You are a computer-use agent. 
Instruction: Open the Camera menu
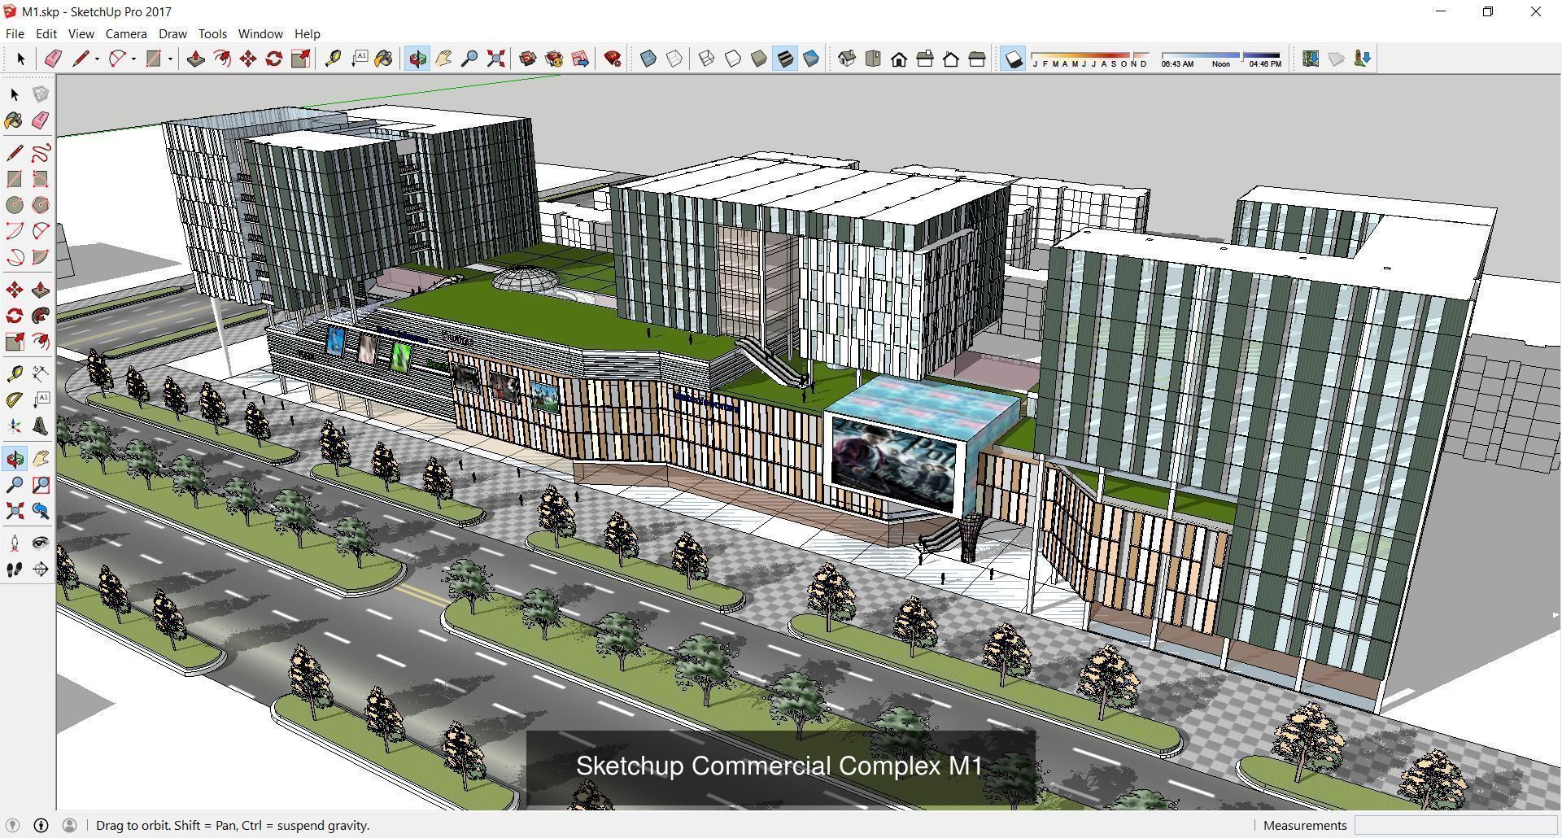[126, 33]
